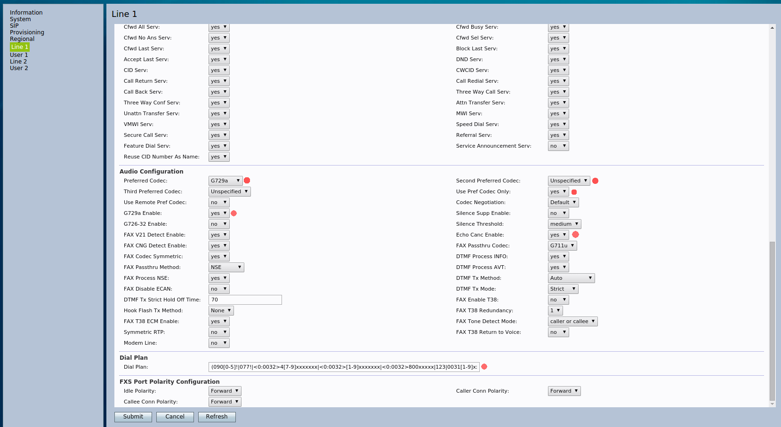
Task: Open the Provisioning page in sidebar
Action: [x=27, y=32]
